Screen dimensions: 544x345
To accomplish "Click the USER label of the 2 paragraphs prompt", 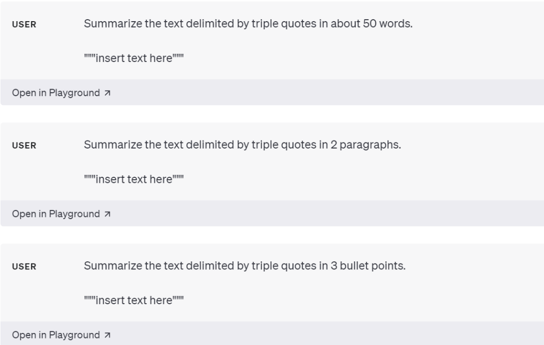I will coord(24,146).
